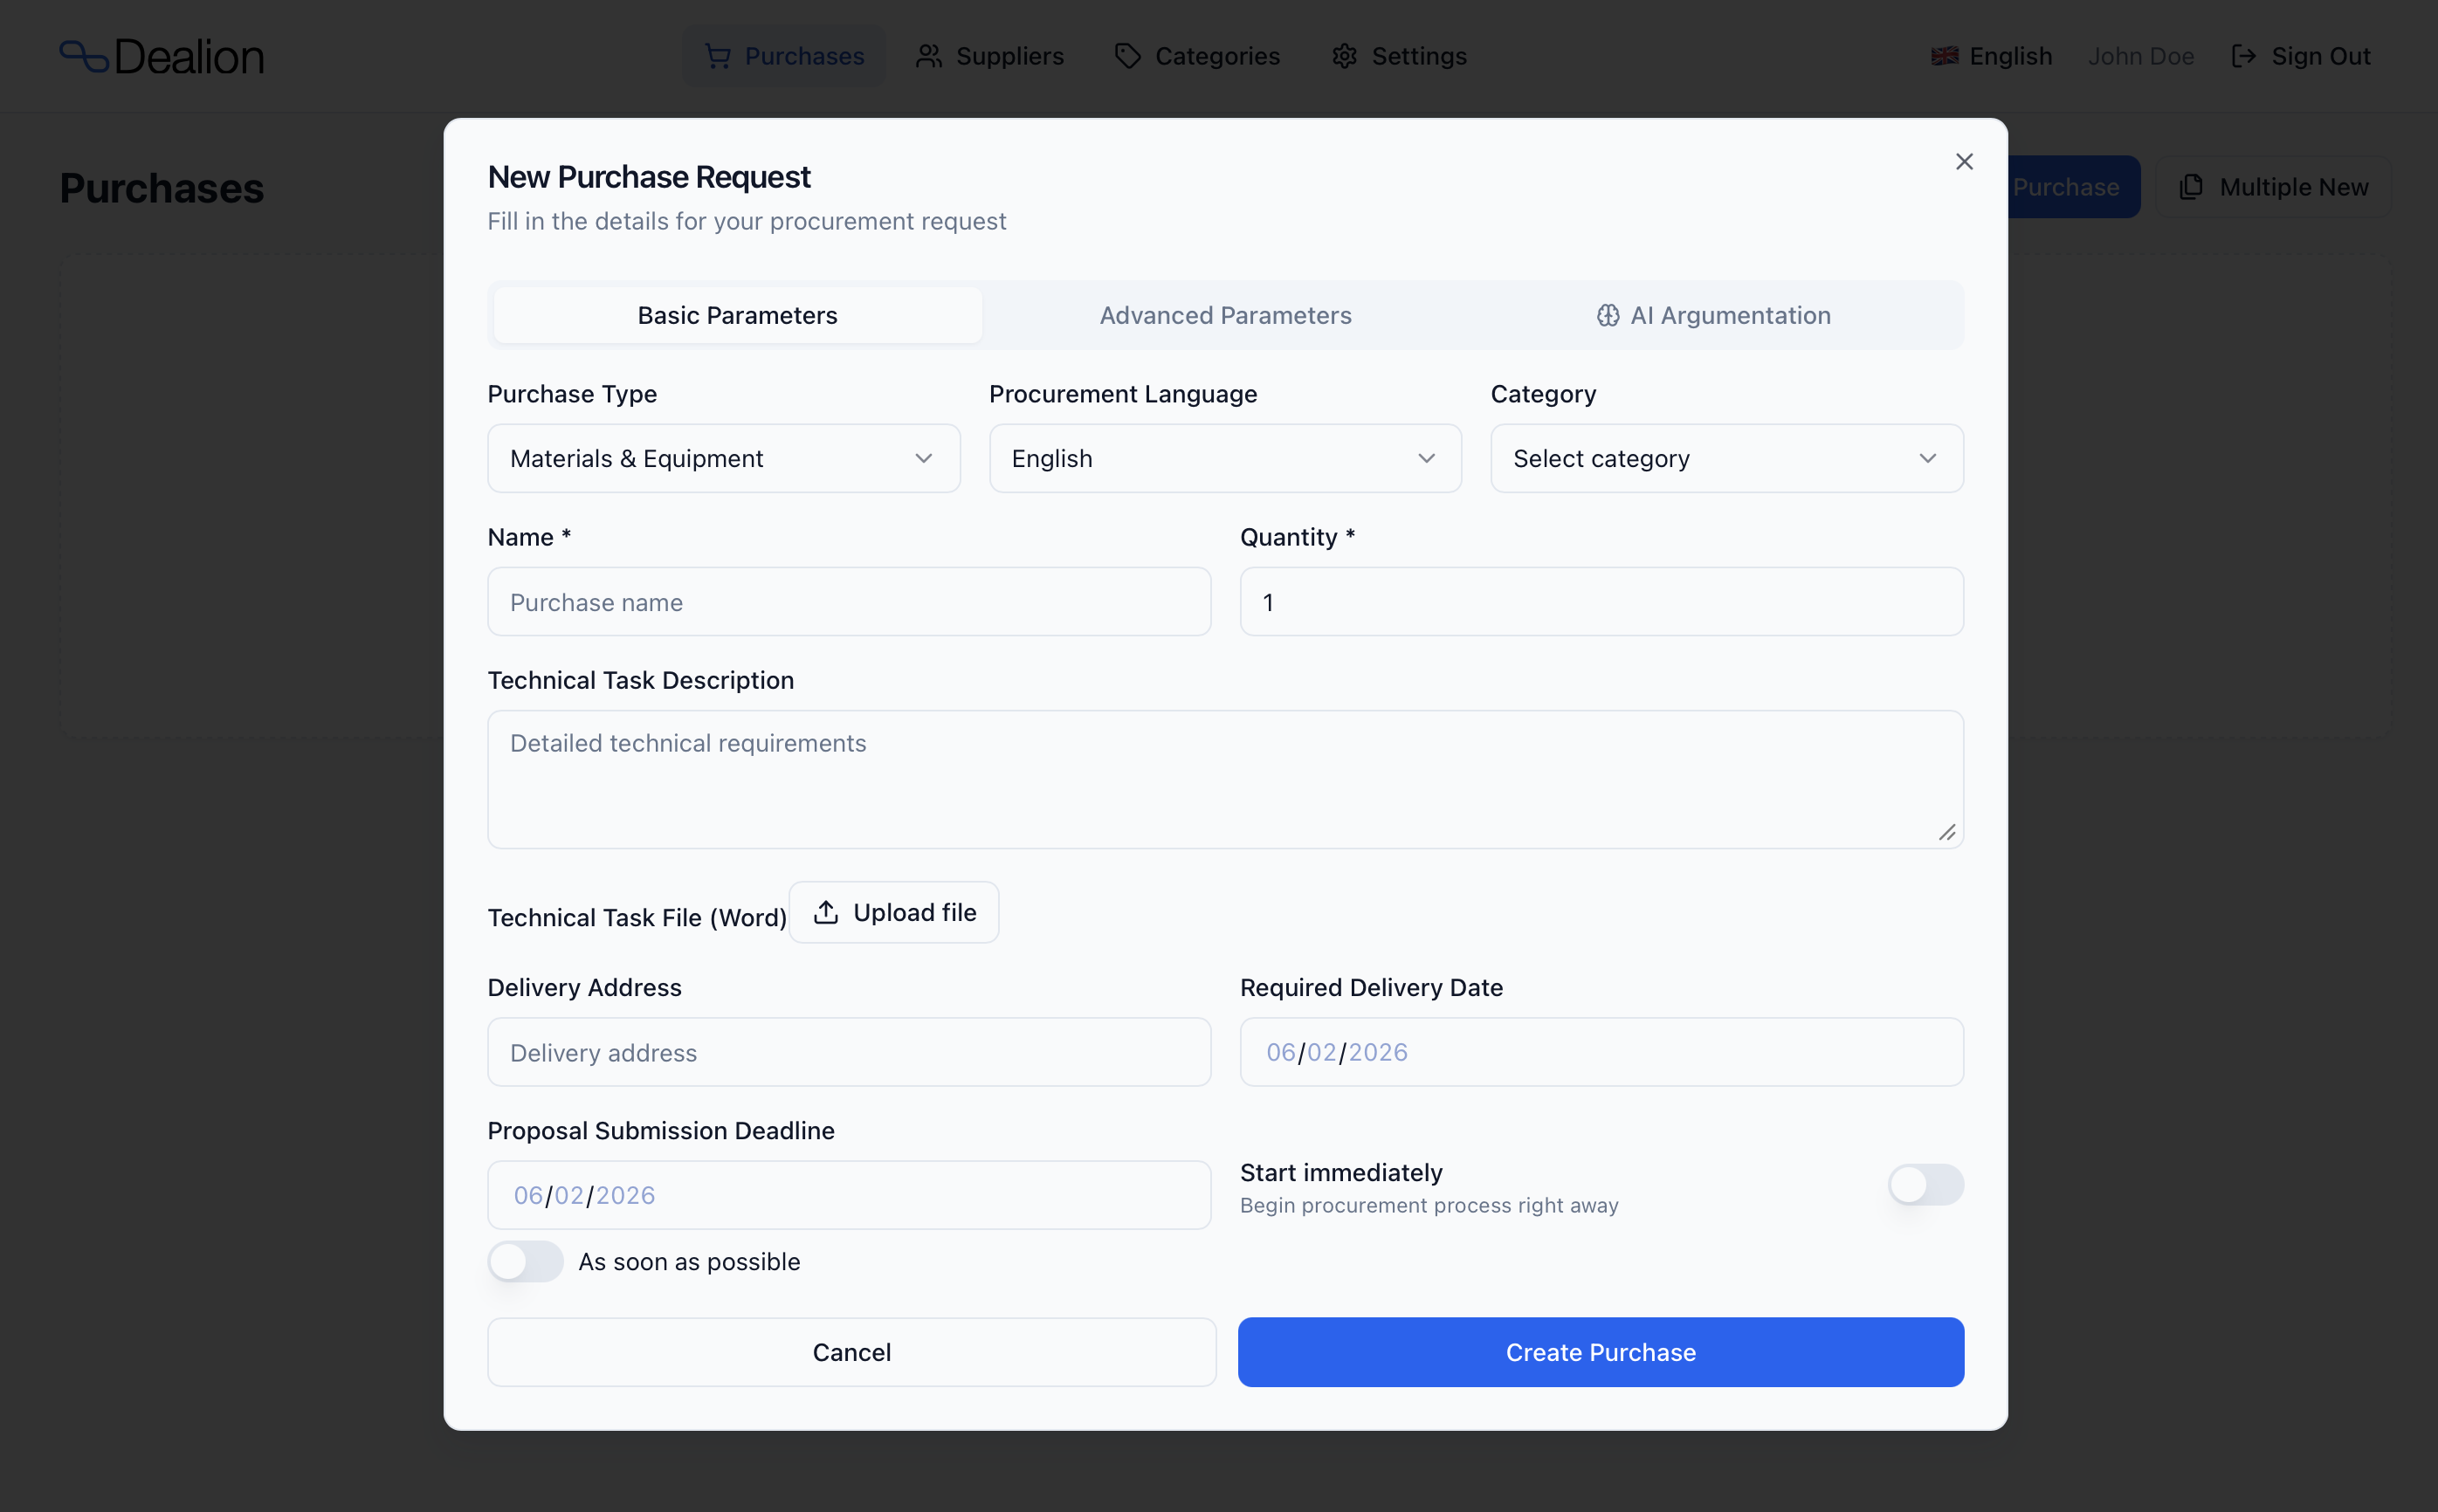Screen dimensions: 2438x1512
Task: Switch to the Advanced Parameters tab
Action: (1225, 315)
